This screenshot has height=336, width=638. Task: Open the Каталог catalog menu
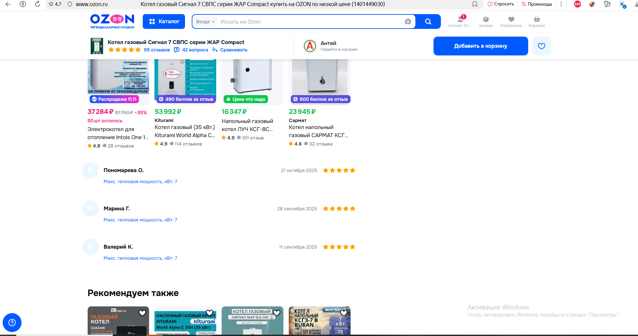164,22
